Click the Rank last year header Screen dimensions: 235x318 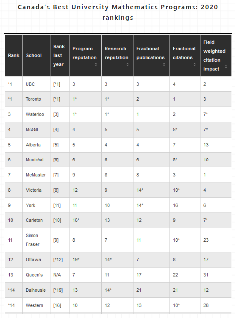point(60,55)
